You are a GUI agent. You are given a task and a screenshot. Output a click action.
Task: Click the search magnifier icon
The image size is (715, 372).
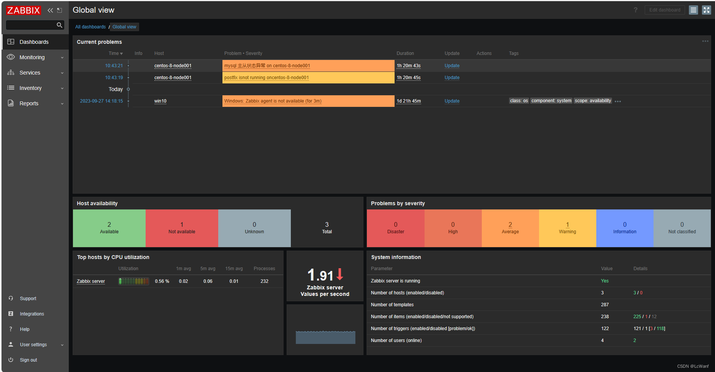pyautogui.click(x=59, y=25)
